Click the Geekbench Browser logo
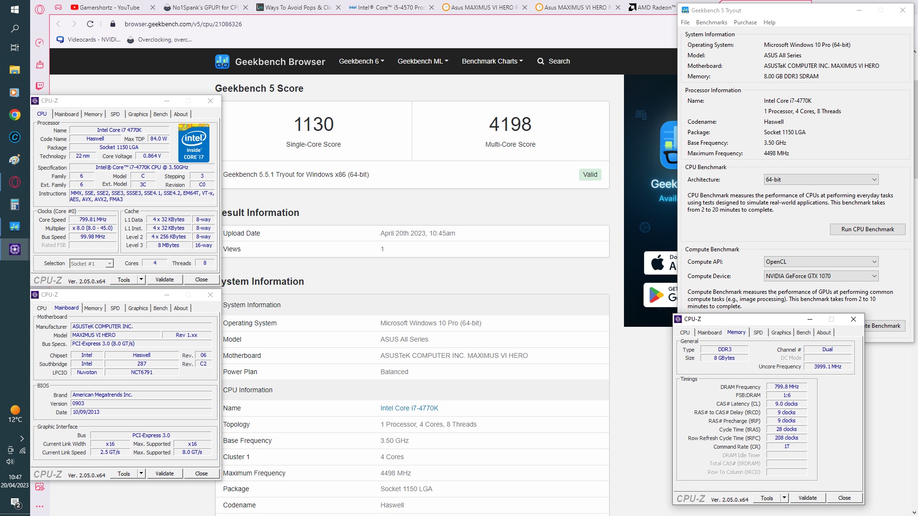 coord(270,61)
